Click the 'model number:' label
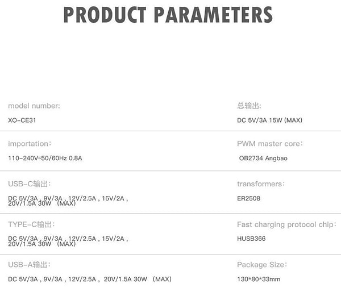 click(34, 106)
